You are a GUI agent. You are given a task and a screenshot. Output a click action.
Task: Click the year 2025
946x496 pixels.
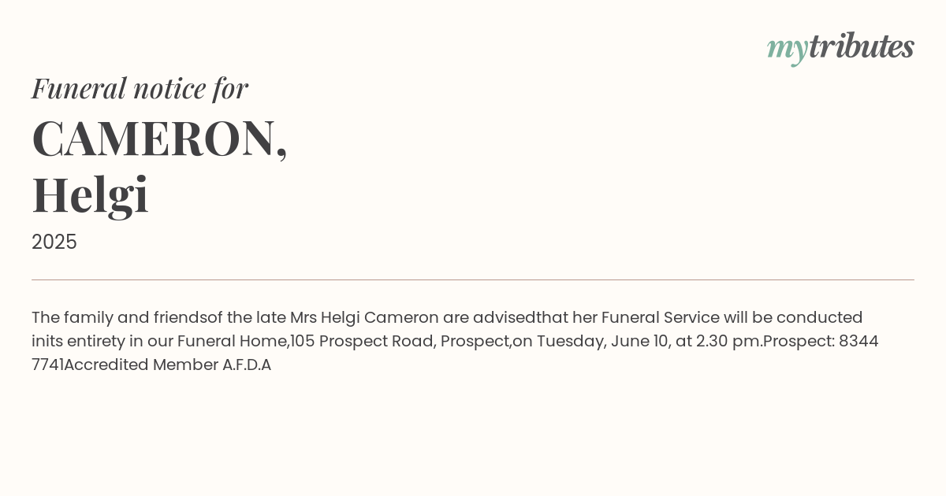[54, 242]
